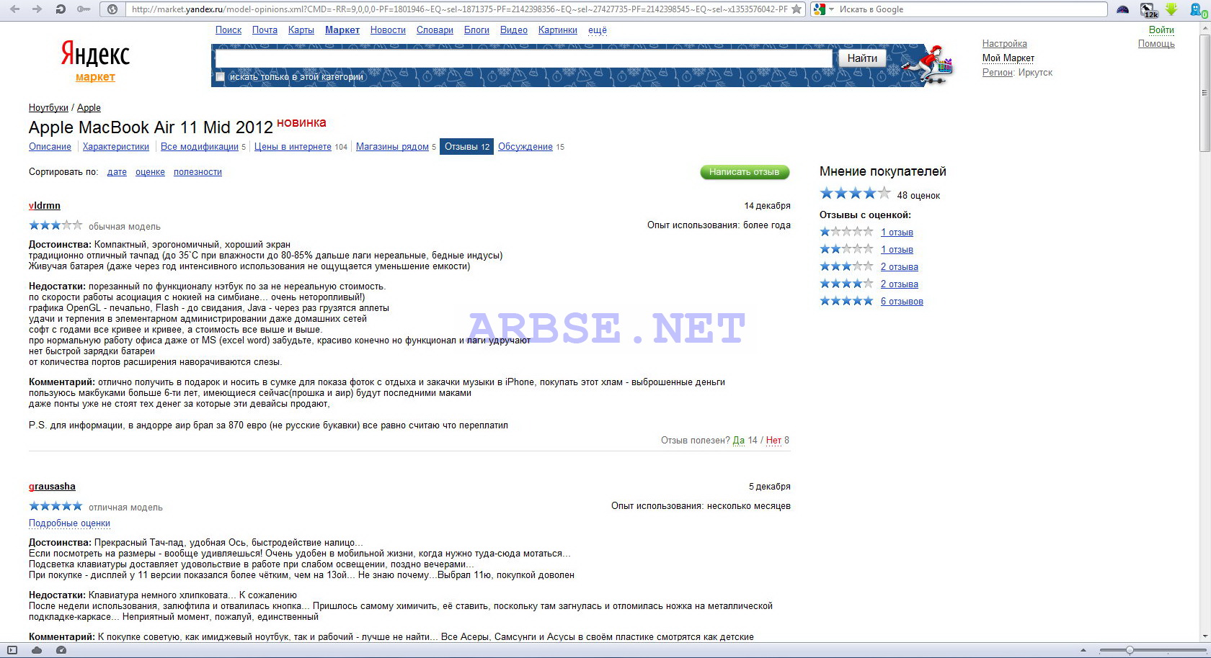Open the extension icon with 12k badge
1211x658 pixels.
coord(1149,9)
